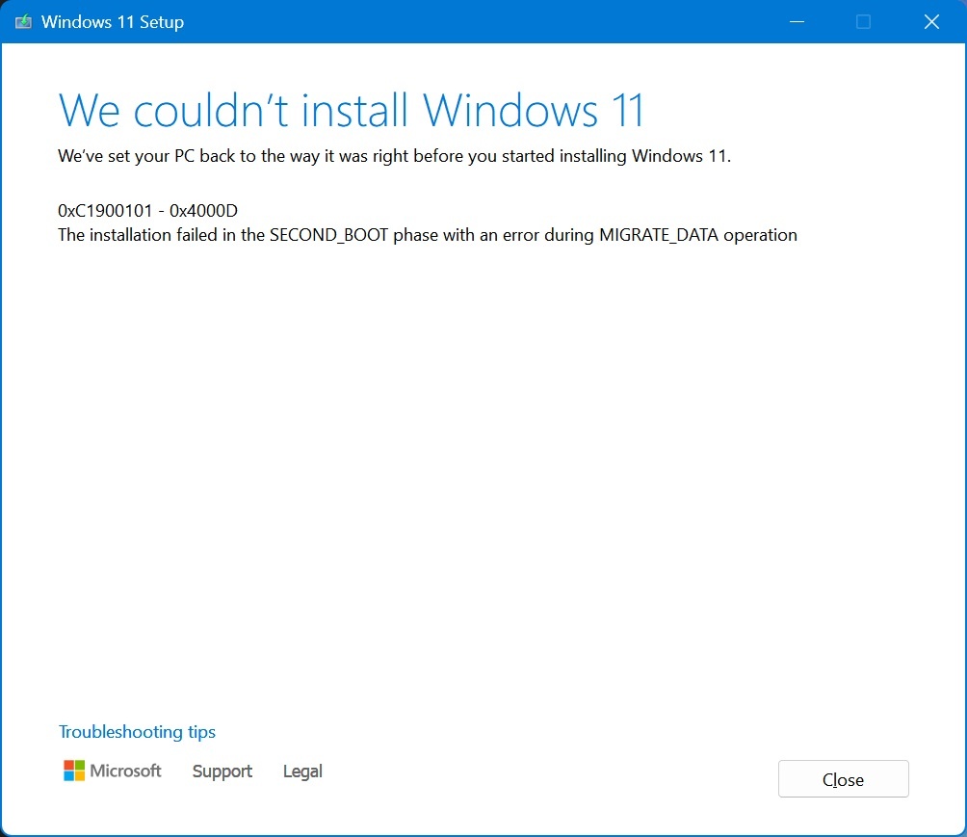Dismiss the dialog with the Close button
Viewport: 967px width, 837px height.
click(x=843, y=778)
